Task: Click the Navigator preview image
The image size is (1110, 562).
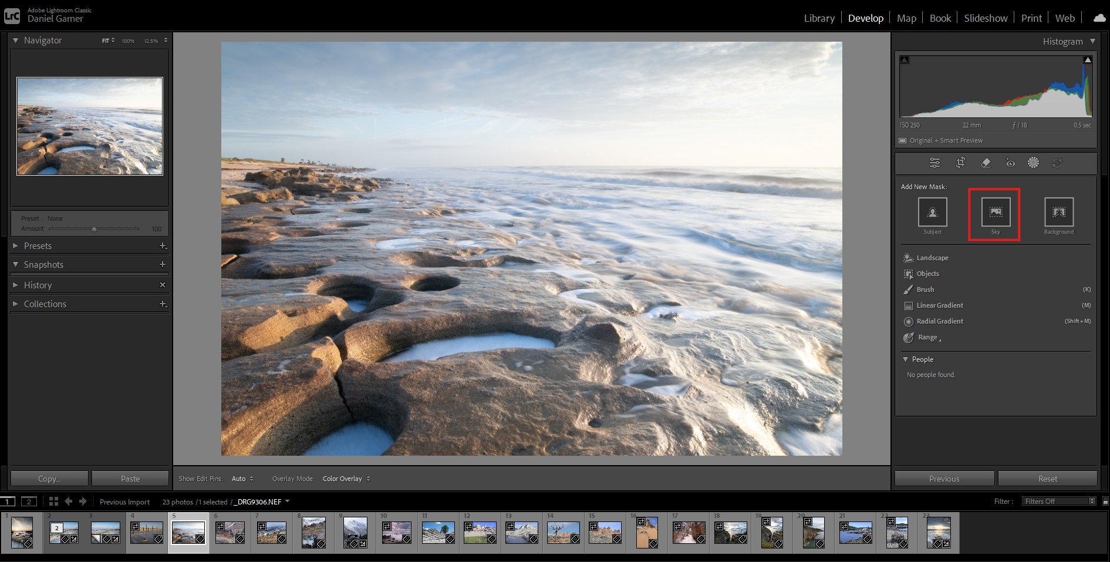Action: [x=90, y=126]
